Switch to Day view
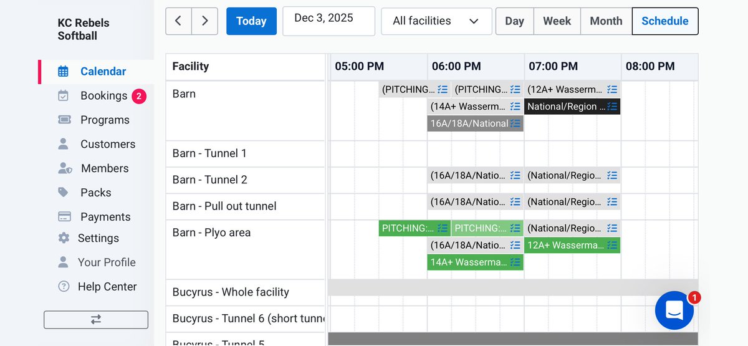748x346 pixels. coord(514,21)
